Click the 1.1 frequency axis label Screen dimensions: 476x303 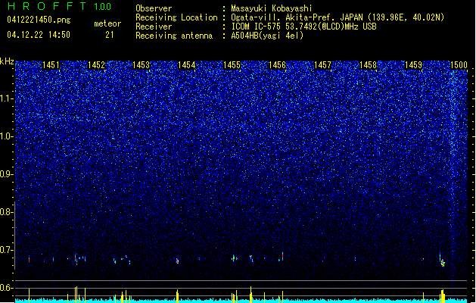pyautogui.click(x=6, y=98)
